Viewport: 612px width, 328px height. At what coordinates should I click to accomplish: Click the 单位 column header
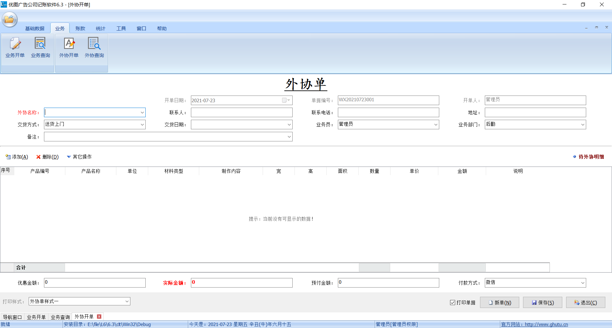(132, 171)
